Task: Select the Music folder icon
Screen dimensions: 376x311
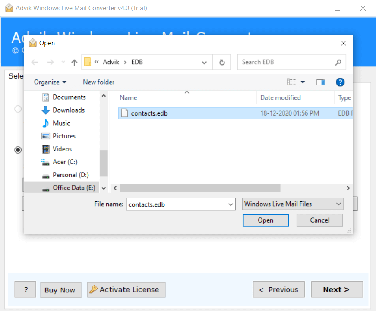Action: pos(46,123)
